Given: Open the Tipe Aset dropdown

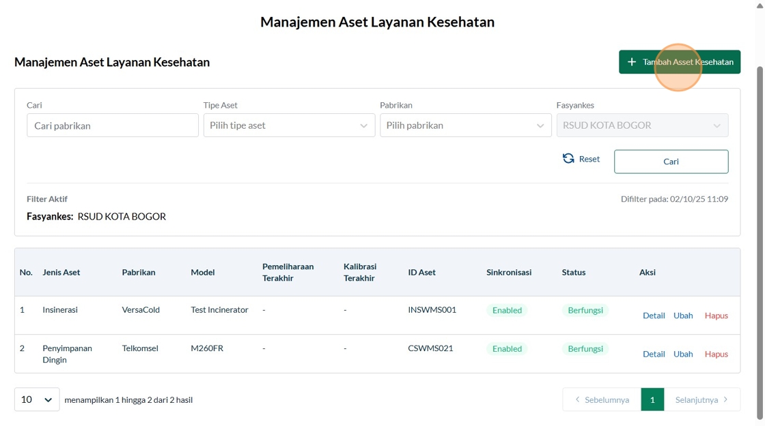Looking at the screenshot, I should (x=289, y=125).
